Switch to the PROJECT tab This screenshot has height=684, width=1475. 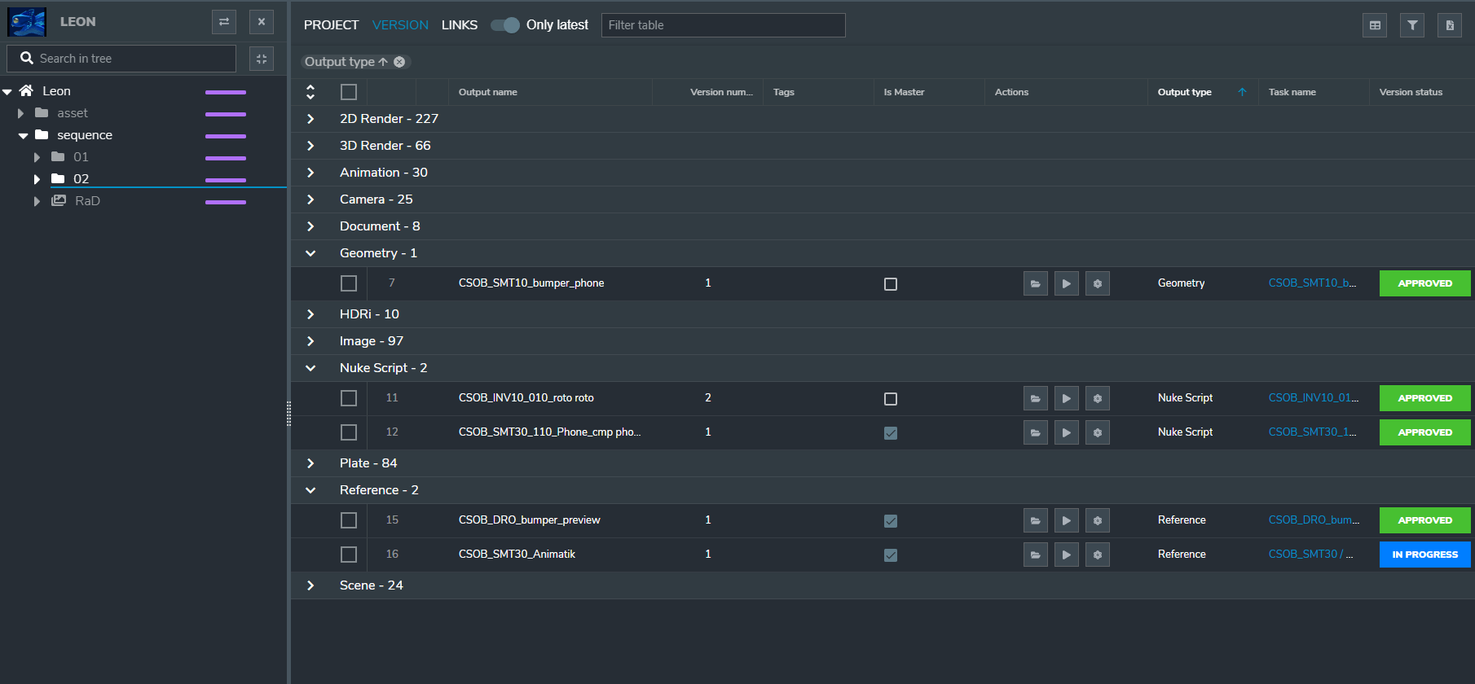click(x=331, y=25)
